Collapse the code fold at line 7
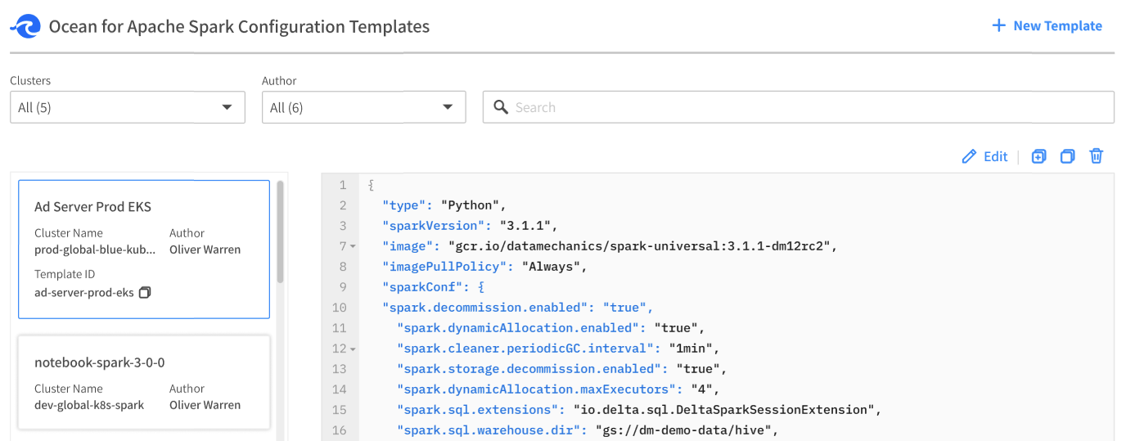The width and height of the screenshot is (1126, 441). tap(353, 246)
